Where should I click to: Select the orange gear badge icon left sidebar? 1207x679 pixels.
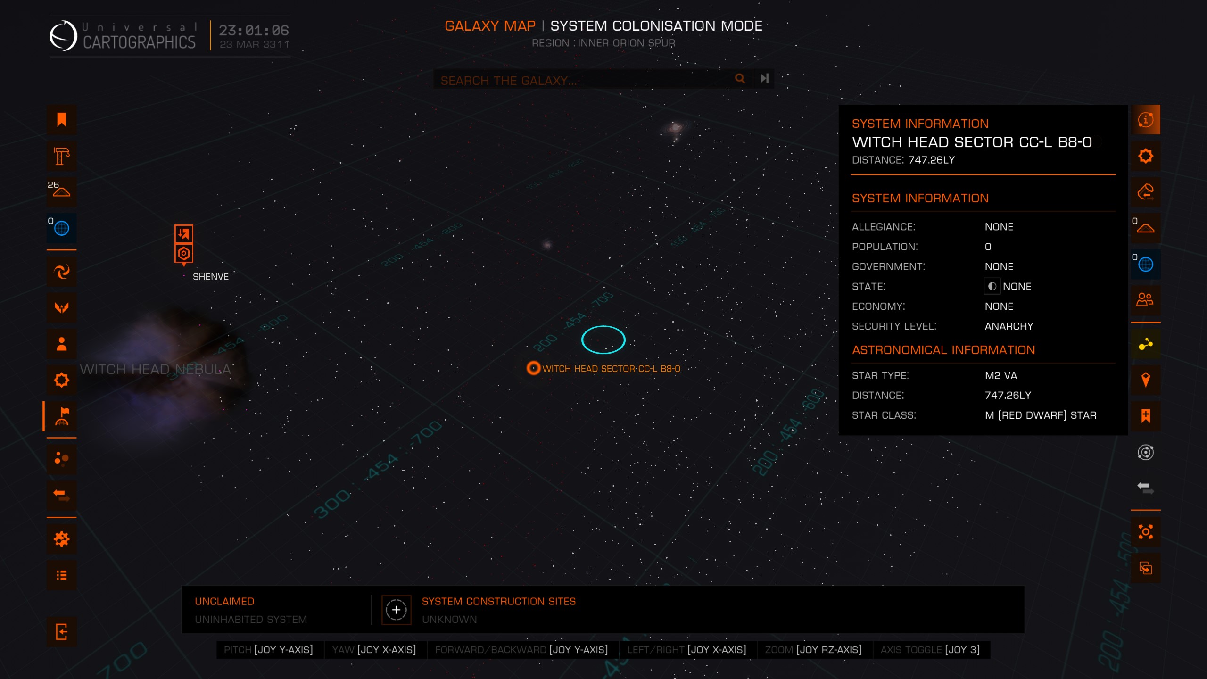point(61,380)
